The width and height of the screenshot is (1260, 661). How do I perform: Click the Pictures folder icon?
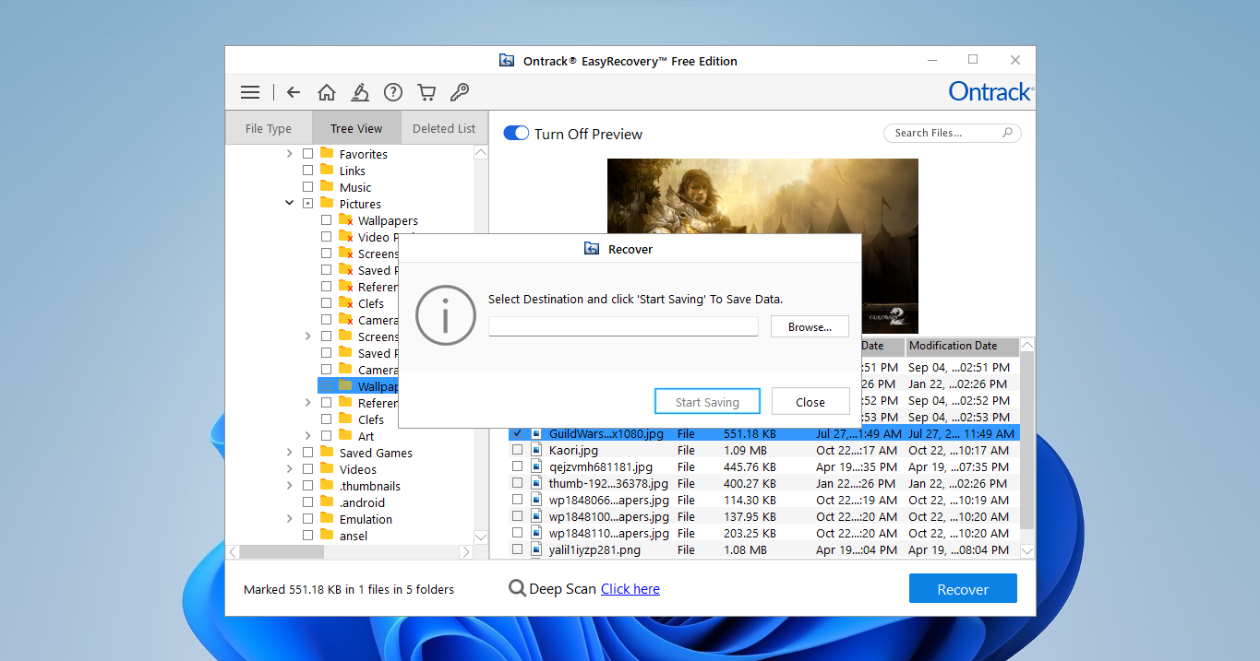pos(327,204)
